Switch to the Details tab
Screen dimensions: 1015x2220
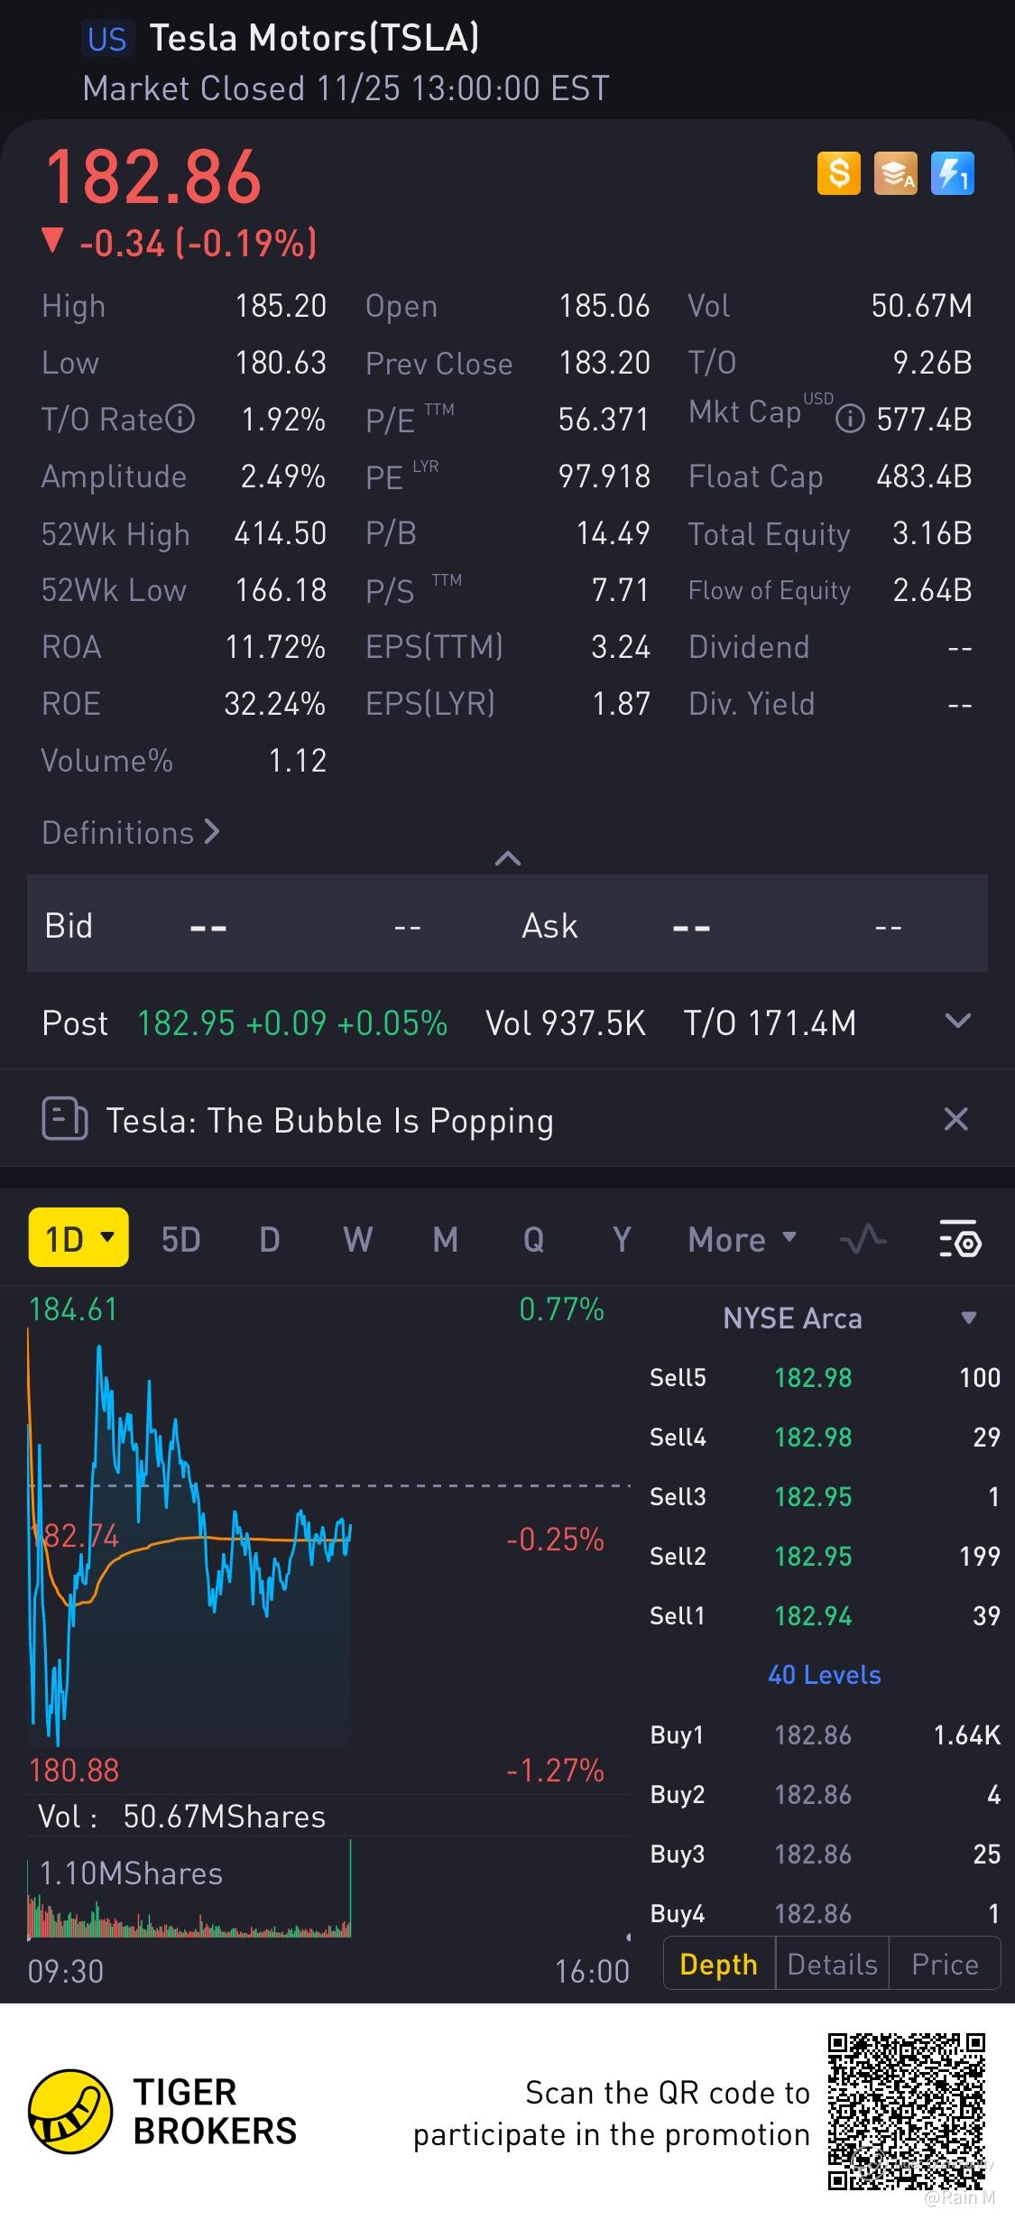832,1965
